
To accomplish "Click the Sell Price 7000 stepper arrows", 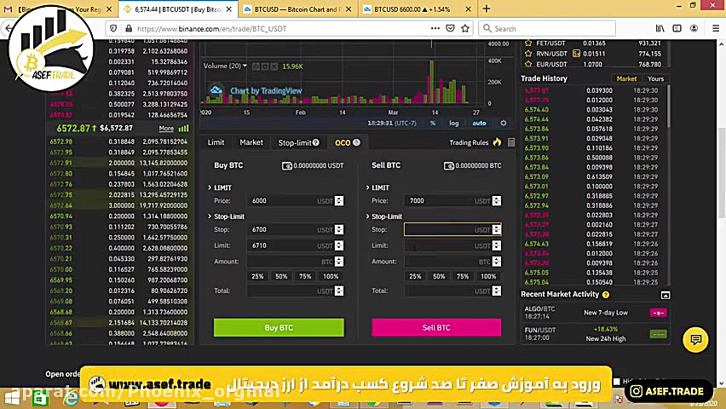I will pos(496,200).
